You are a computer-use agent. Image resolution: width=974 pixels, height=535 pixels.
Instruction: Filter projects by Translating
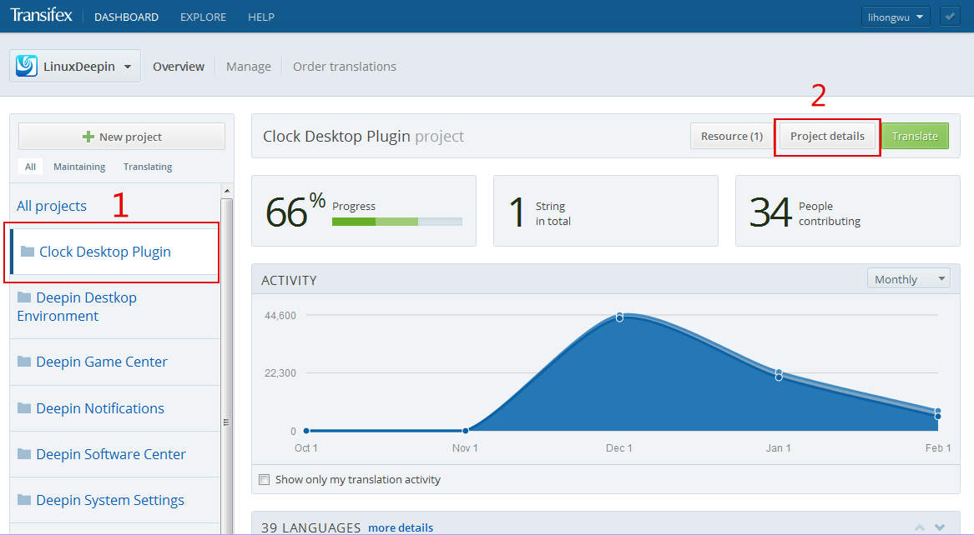pyautogui.click(x=148, y=167)
